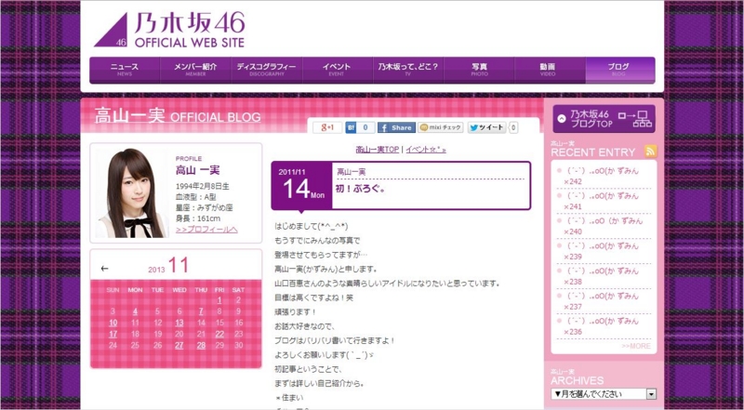Click the 高山一実 OFFICIAL BLOG title
The width and height of the screenshot is (744, 410).
178,116
